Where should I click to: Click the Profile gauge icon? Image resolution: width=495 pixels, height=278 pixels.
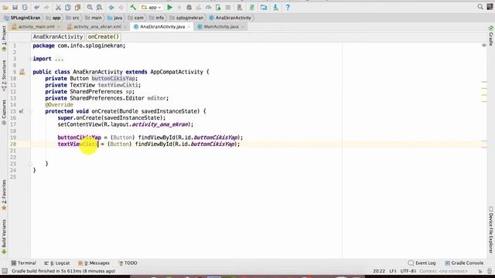[208, 7]
